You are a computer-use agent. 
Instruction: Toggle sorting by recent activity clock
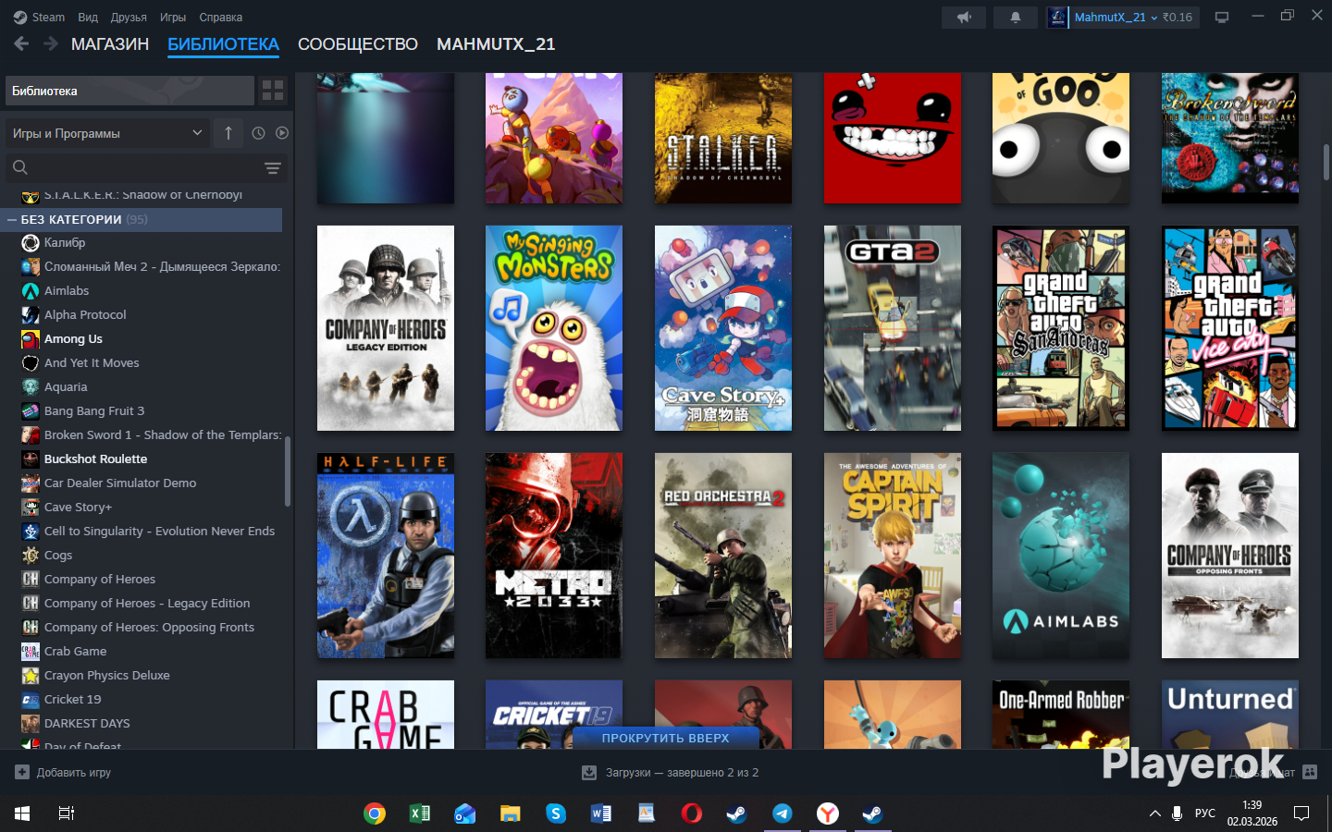pos(258,133)
